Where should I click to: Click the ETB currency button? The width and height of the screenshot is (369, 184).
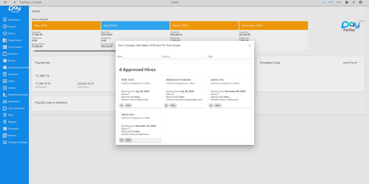(339, 2)
